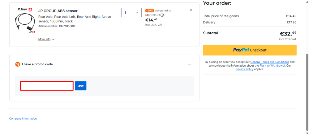Click the page vertical scrollbar
The height and width of the screenshot is (135, 309).
(x=307, y=92)
